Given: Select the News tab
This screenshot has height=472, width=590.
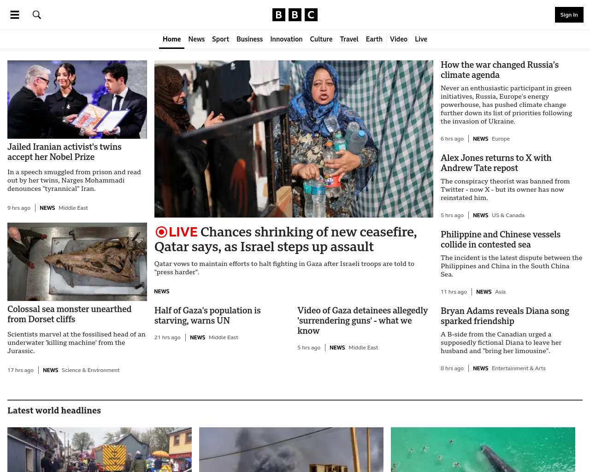Looking at the screenshot, I should [x=196, y=39].
